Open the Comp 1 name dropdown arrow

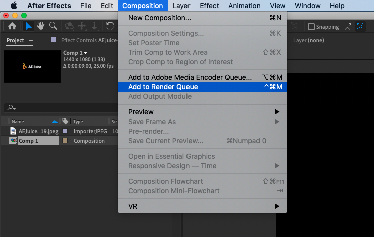[x=86, y=53]
